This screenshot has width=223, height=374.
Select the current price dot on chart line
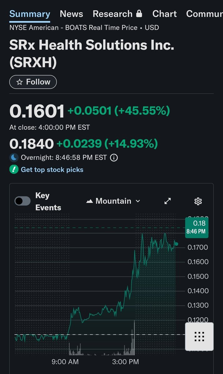tap(176, 244)
